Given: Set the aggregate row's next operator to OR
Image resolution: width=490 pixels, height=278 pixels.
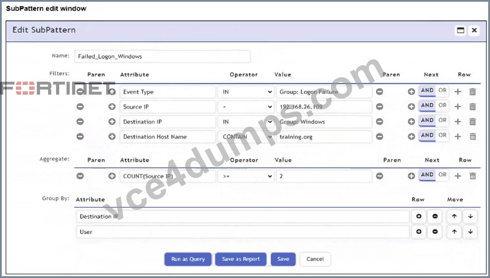Looking at the screenshot, I should coord(442,175).
